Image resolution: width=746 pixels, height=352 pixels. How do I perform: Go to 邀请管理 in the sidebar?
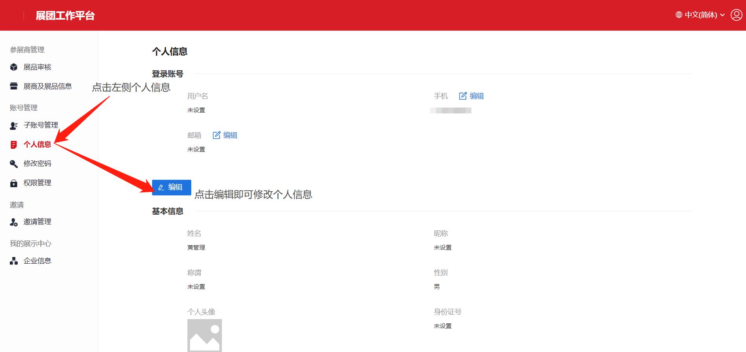click(x=37, y=222)
